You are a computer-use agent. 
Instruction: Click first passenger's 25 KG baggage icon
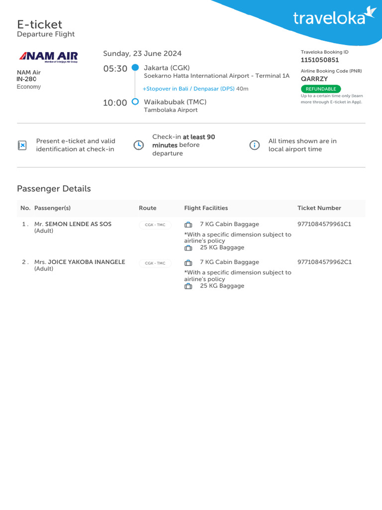coord(188,248)
